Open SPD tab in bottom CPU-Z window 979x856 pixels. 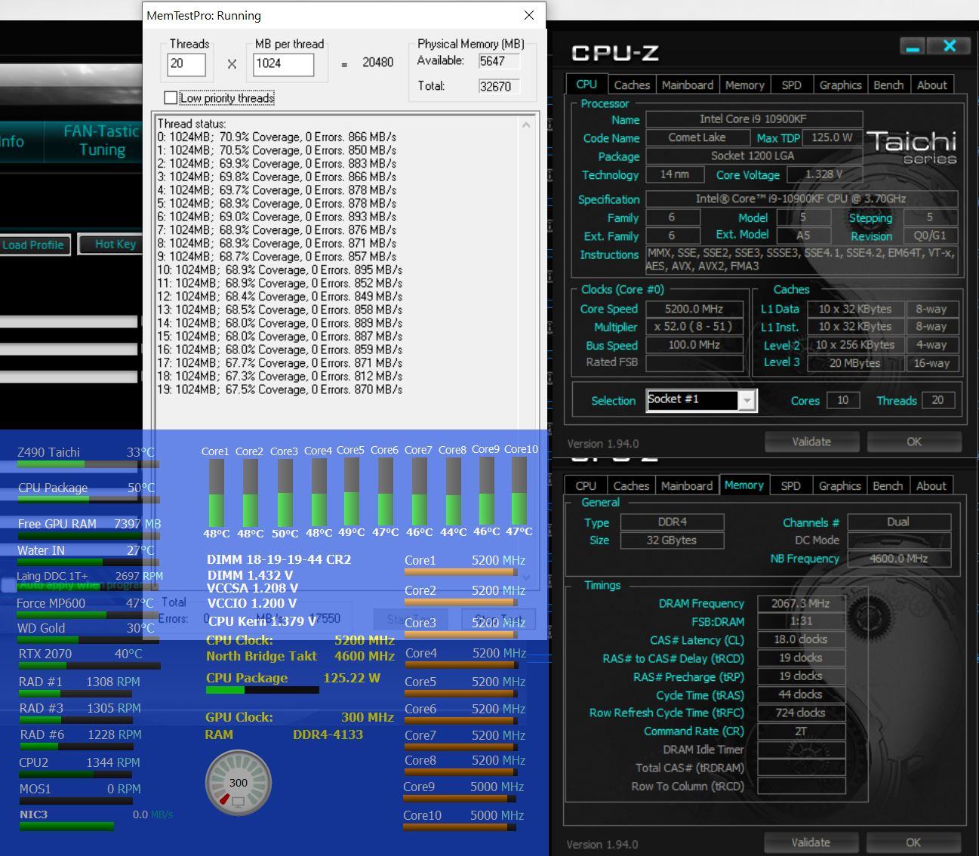pyautogui.click(x=790, y=486)
